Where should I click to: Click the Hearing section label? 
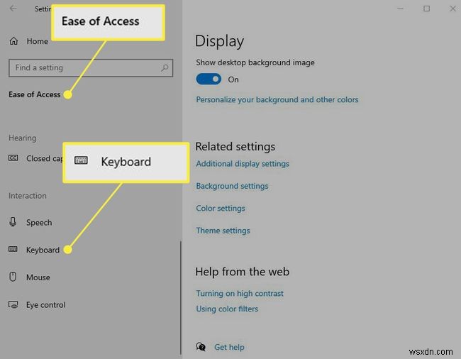click(x=23, y=138)
